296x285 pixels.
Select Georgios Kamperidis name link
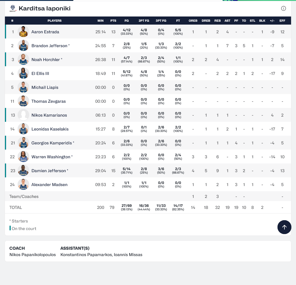51,143
